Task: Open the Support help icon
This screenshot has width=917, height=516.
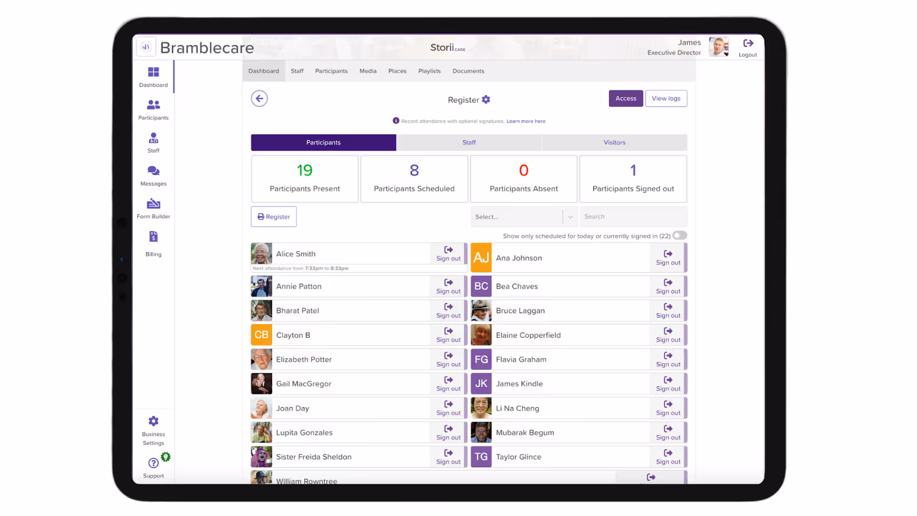Action: click(x=153, y=463)
